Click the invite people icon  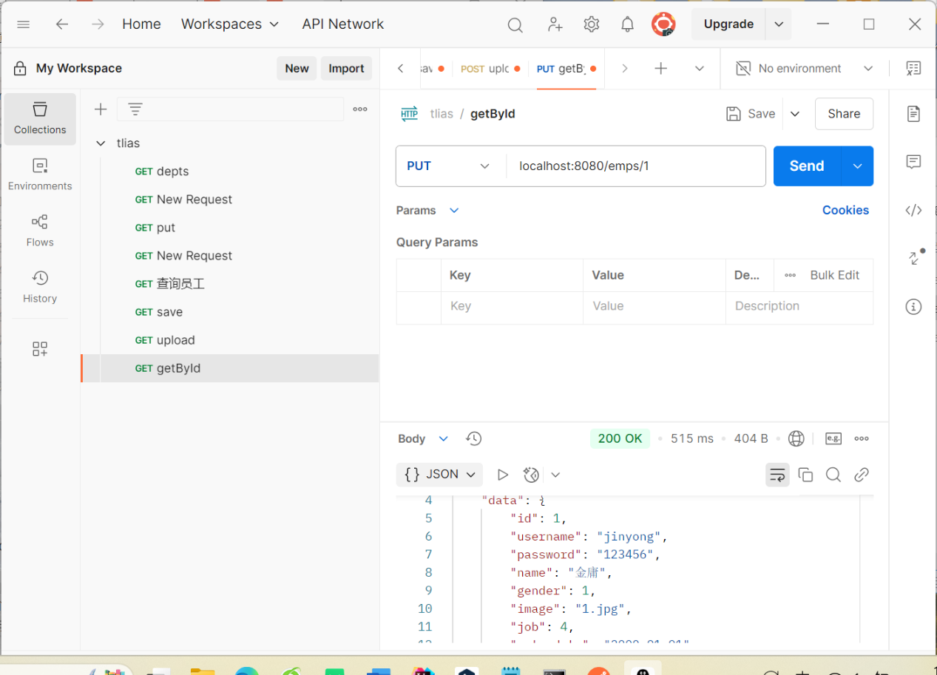[x=555, y=24]
